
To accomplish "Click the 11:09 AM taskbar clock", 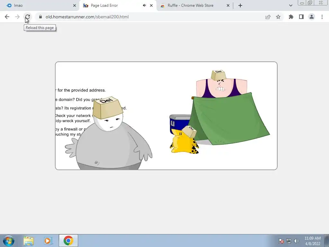I will [x=312, y=241].
